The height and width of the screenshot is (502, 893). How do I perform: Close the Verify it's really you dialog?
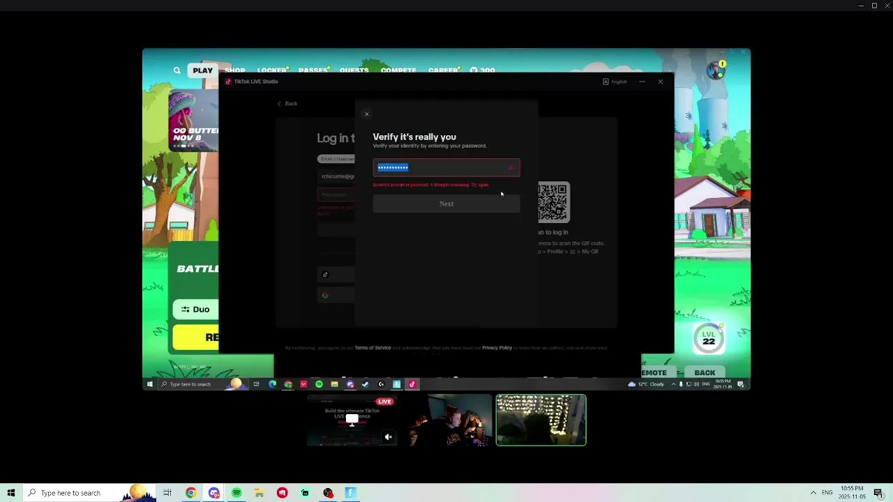coord(366,114)
